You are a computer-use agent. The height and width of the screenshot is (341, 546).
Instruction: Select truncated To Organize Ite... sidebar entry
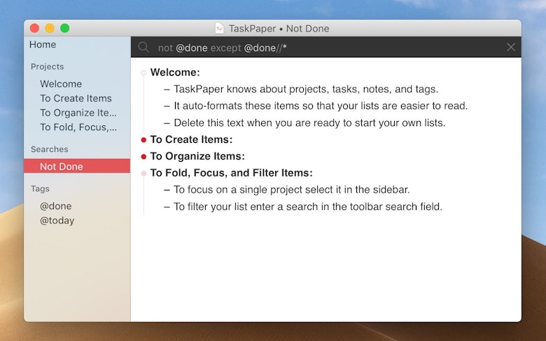[x=78, y=113]
